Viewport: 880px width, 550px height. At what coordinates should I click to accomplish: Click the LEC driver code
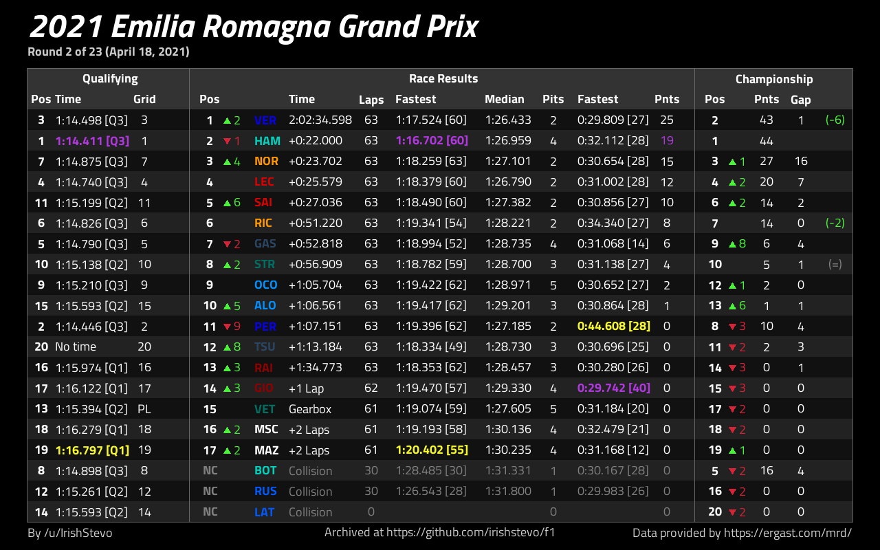point(264,182)
